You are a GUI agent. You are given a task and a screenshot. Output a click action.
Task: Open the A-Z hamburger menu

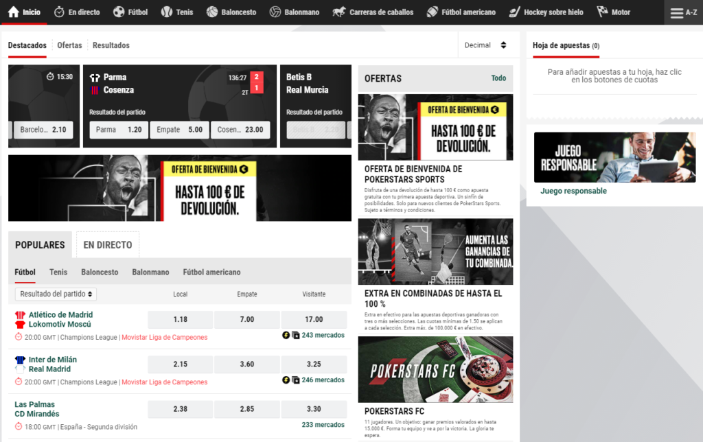[683, 12]
